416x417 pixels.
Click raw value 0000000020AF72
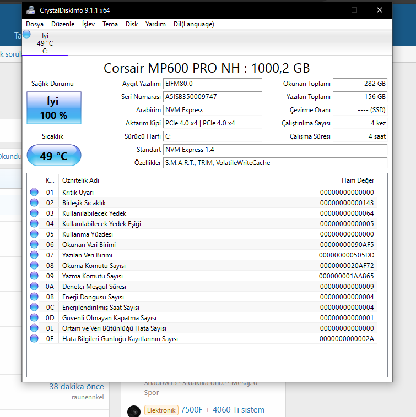(x=347, y=266)
